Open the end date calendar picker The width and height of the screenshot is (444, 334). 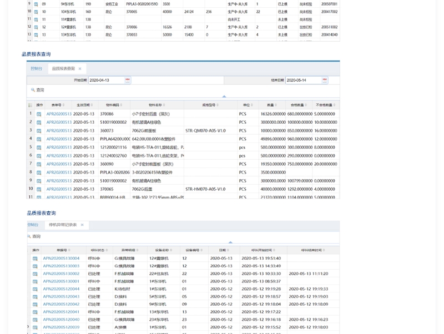pyautogui.click(x=325, y=80)
